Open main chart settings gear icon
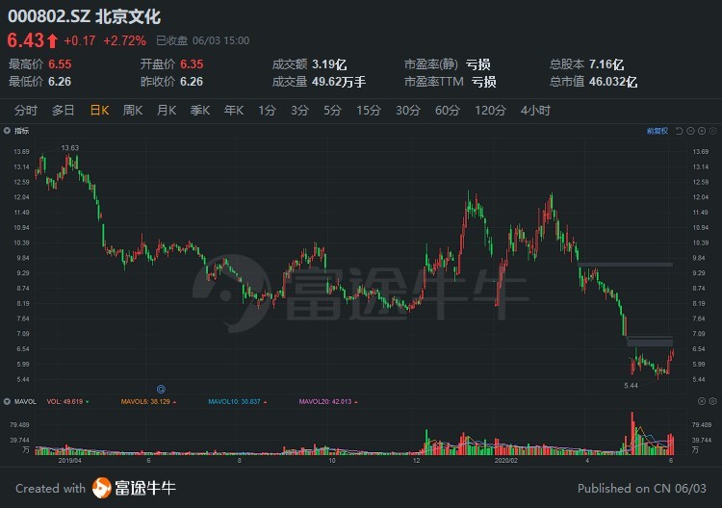 [712, 131]
